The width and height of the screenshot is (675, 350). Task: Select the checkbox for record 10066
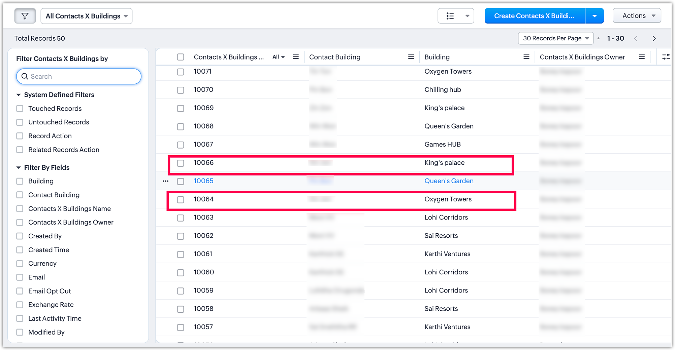coord(181,163)
